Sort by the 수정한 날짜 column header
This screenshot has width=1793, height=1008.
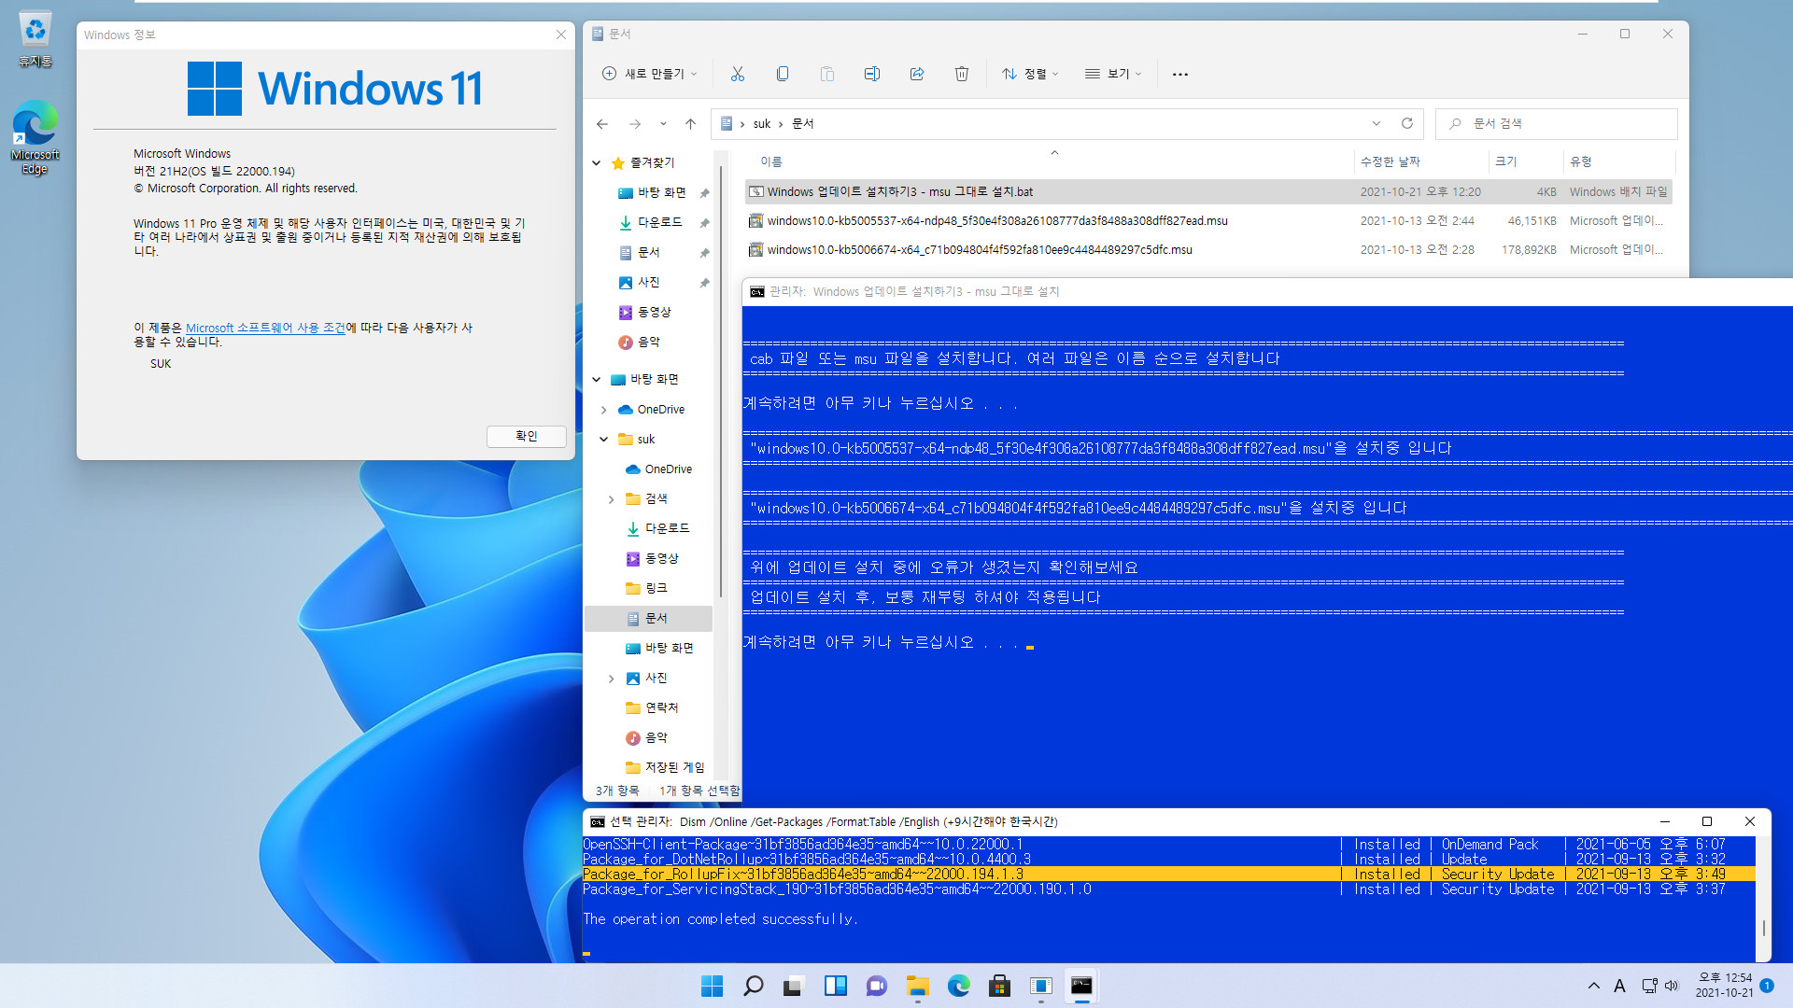pos(1390,161)
